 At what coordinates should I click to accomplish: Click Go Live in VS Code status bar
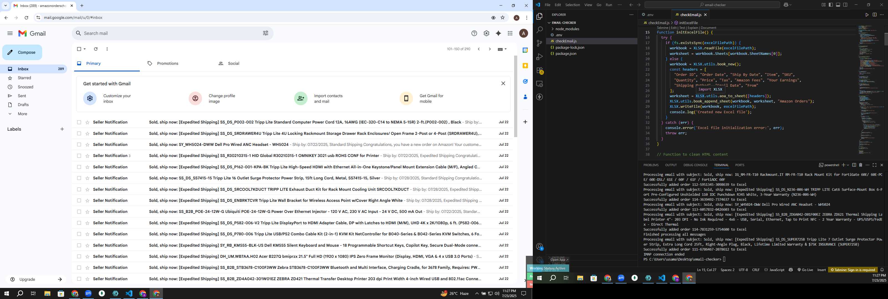[805, 270]
